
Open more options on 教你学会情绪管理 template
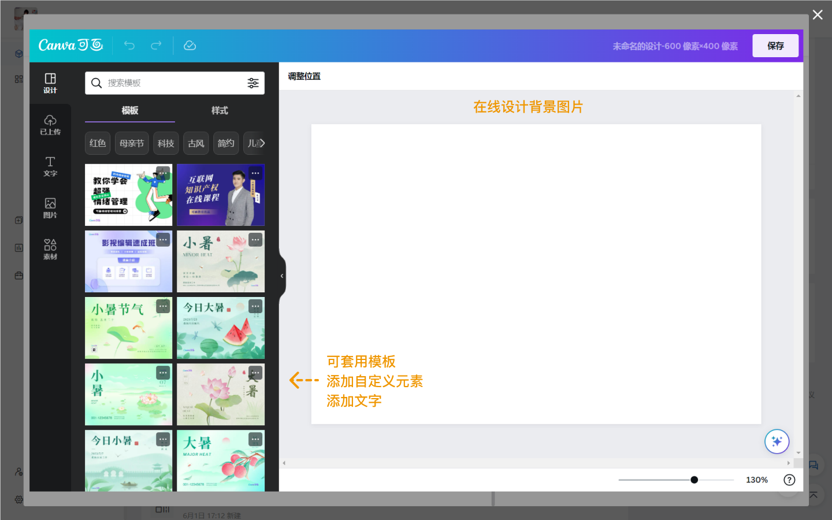[163, 173]
